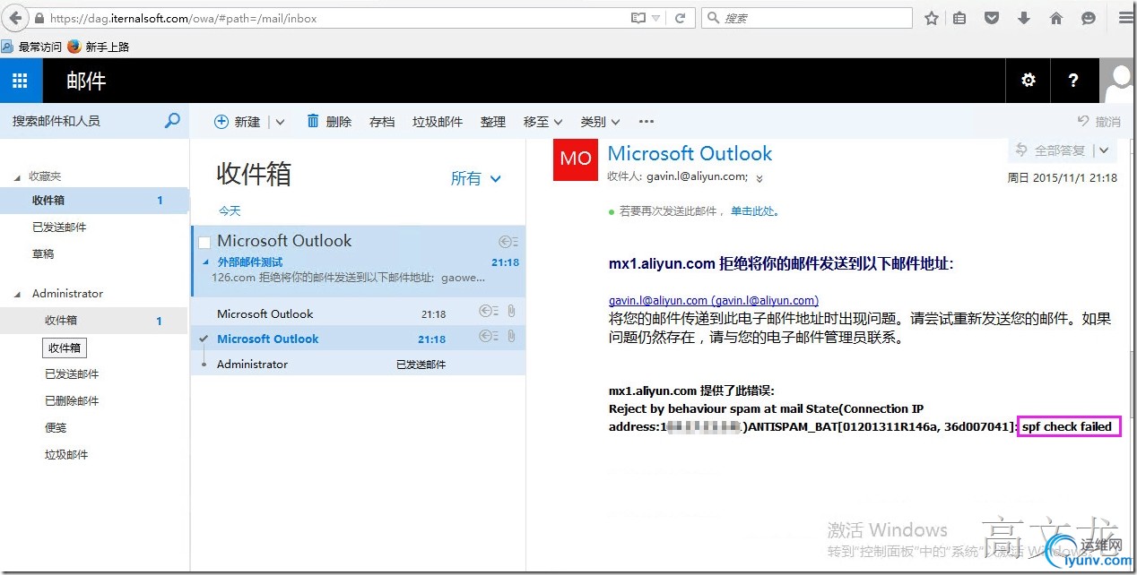Open the OWA app launcher grid
The image size is (1137, 575).
click(21, 81)
